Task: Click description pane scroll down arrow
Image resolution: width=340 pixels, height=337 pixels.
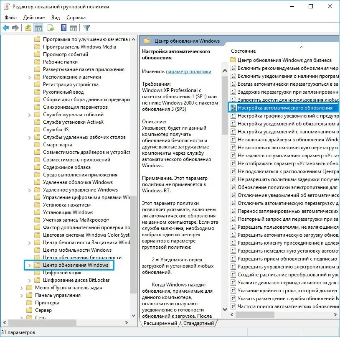Action: [x=225, y=309]
